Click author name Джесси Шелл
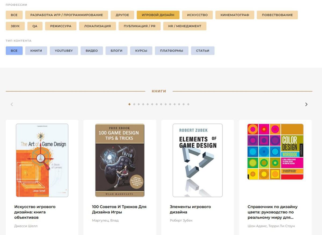 pyautogui.click(x=26, y=226)
